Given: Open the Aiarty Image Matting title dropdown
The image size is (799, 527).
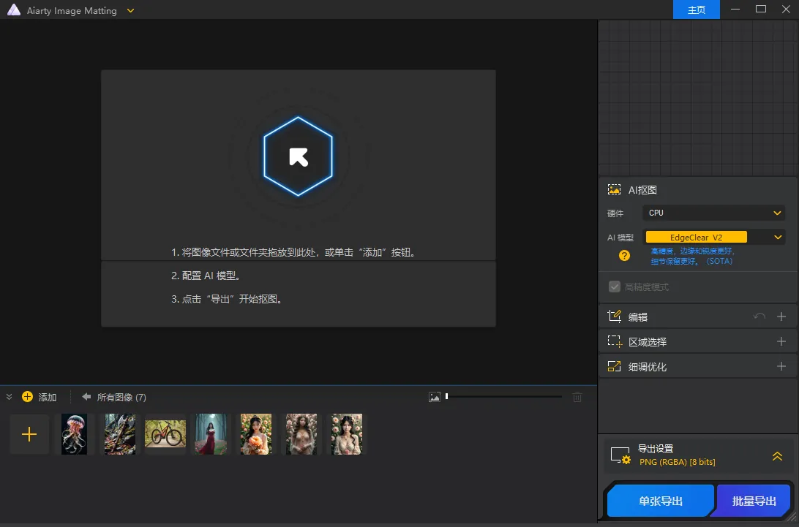Looking at the screenshot, I should pyautogui.click(x=130, y=10).
